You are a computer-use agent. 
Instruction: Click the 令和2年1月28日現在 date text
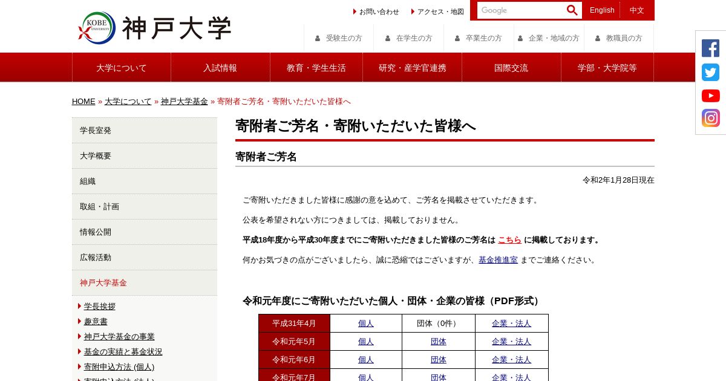tap(618, 180)
